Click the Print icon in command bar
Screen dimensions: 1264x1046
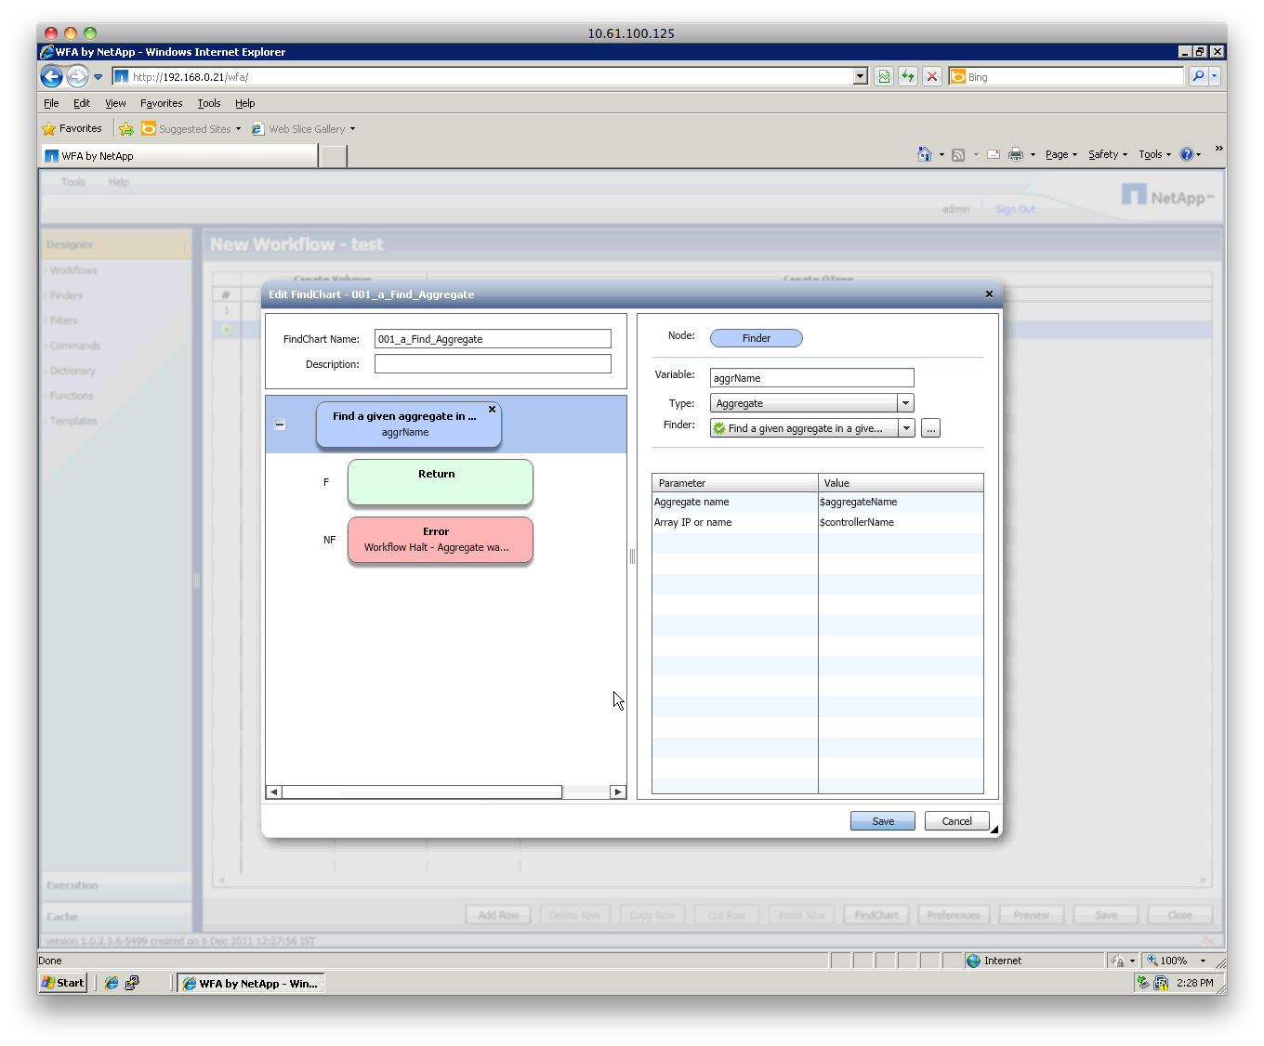[x=1016, y=155]
